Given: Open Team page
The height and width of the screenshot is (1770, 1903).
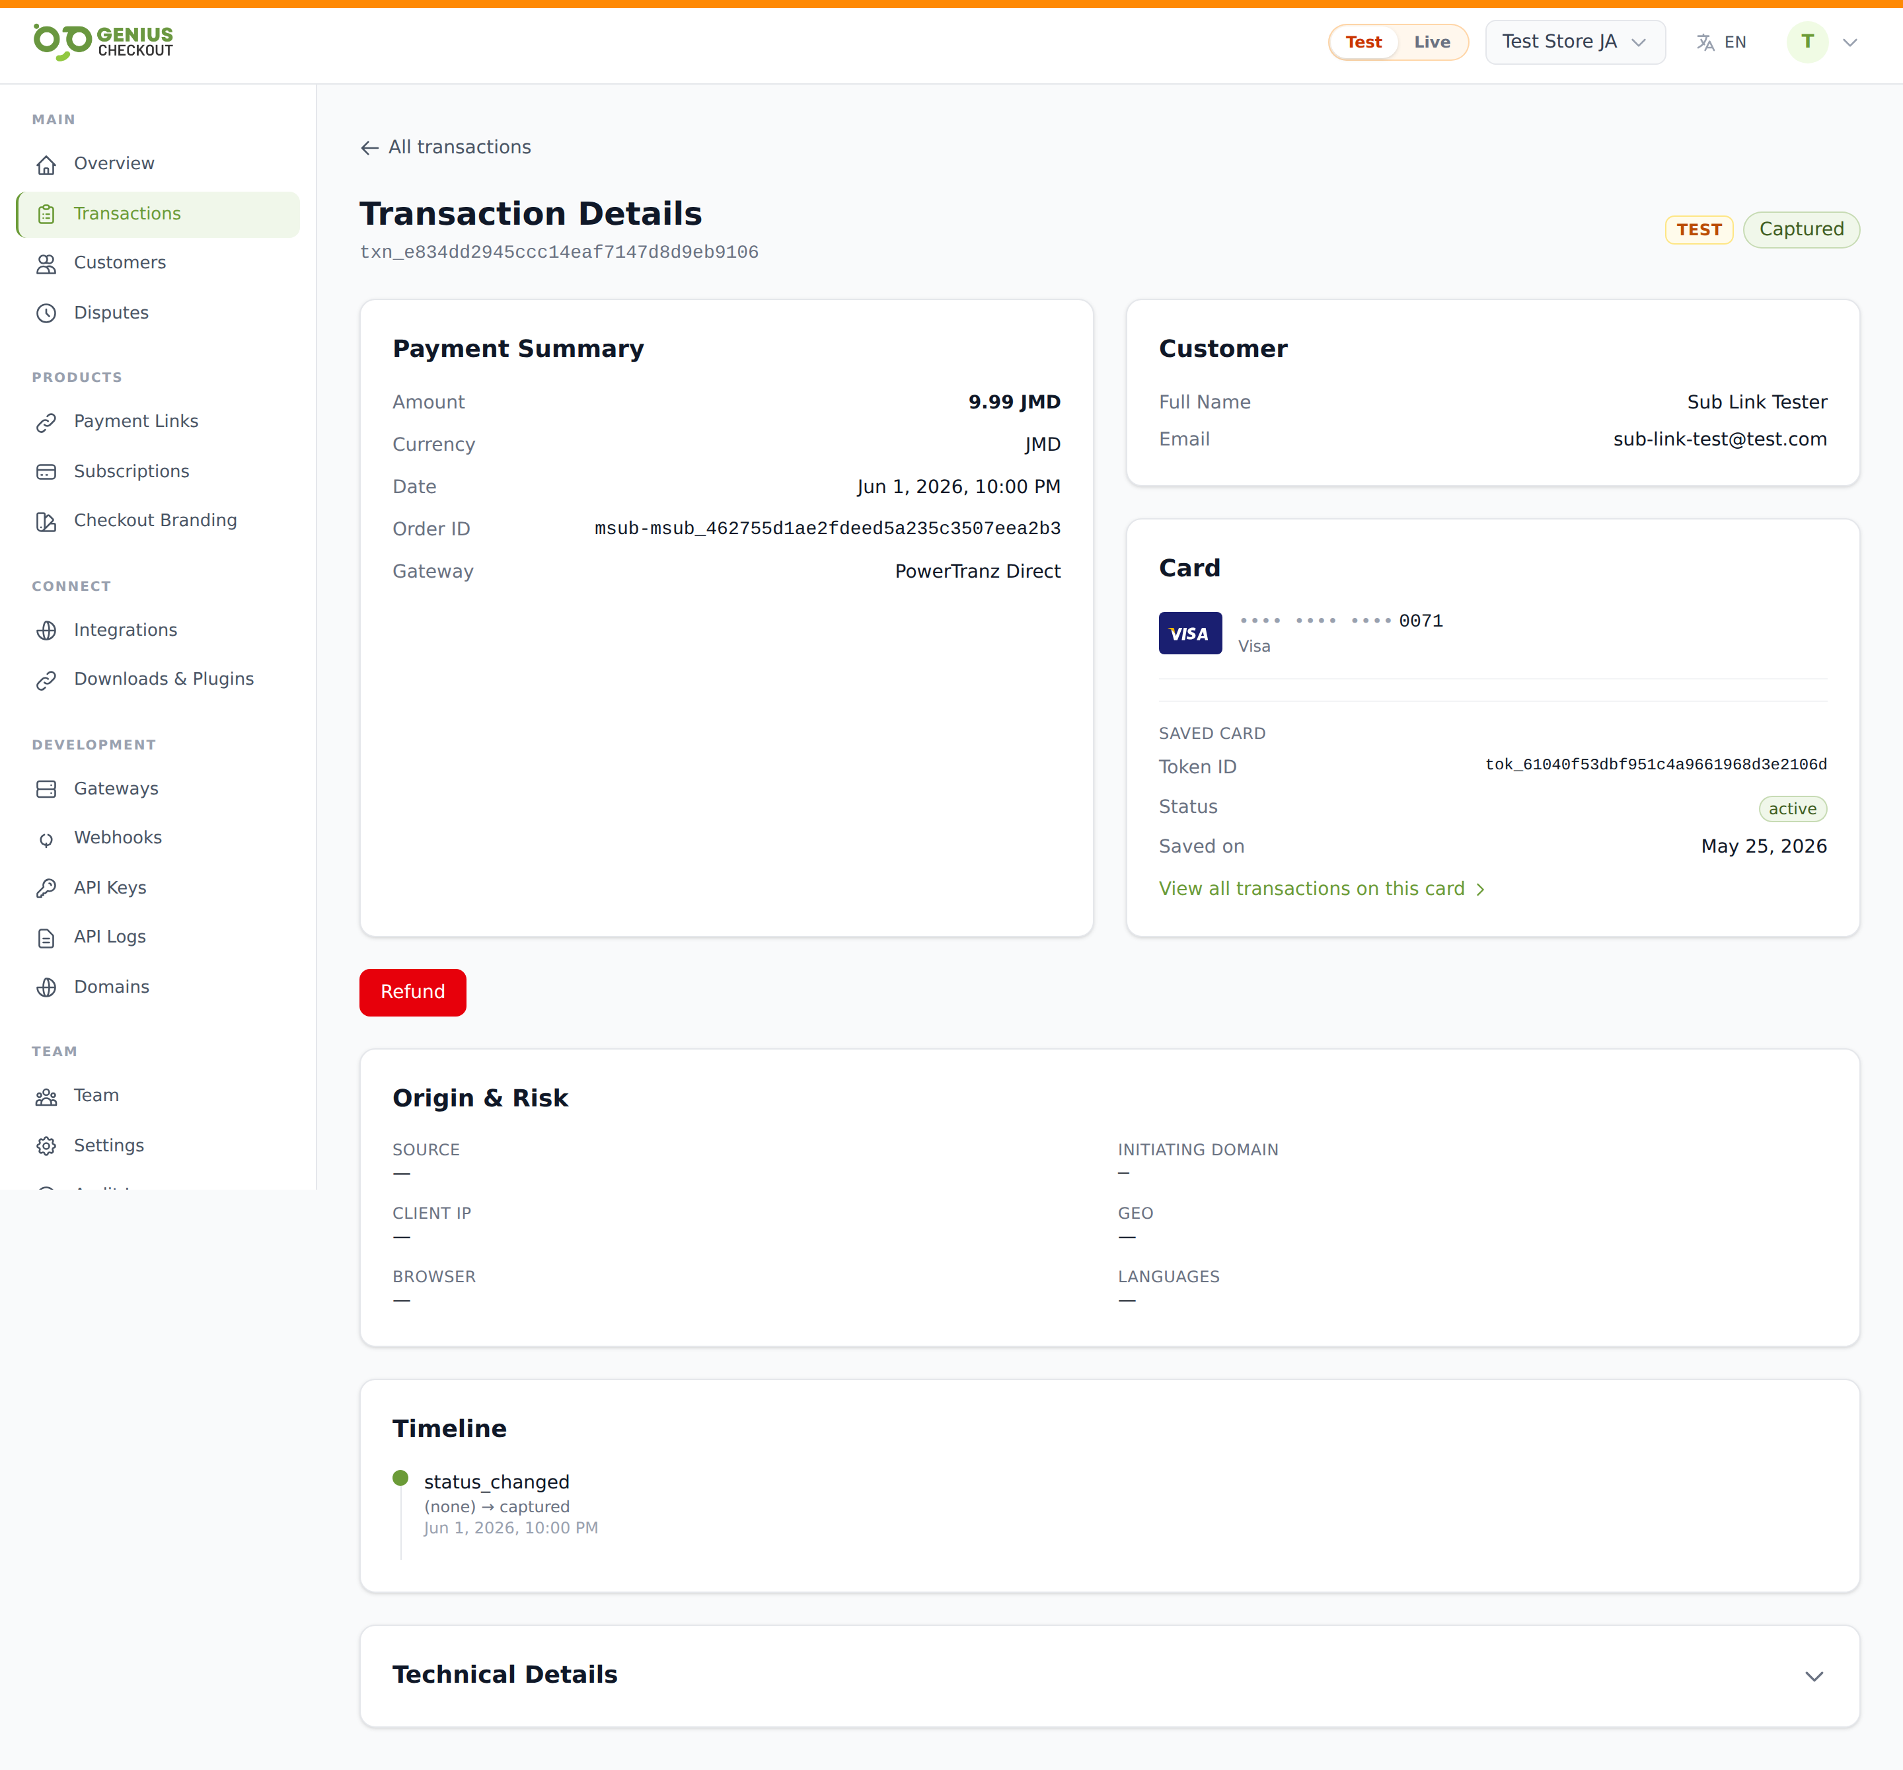Looking at the screenshot, I should pyautogui.click(x=158, y=1095).
